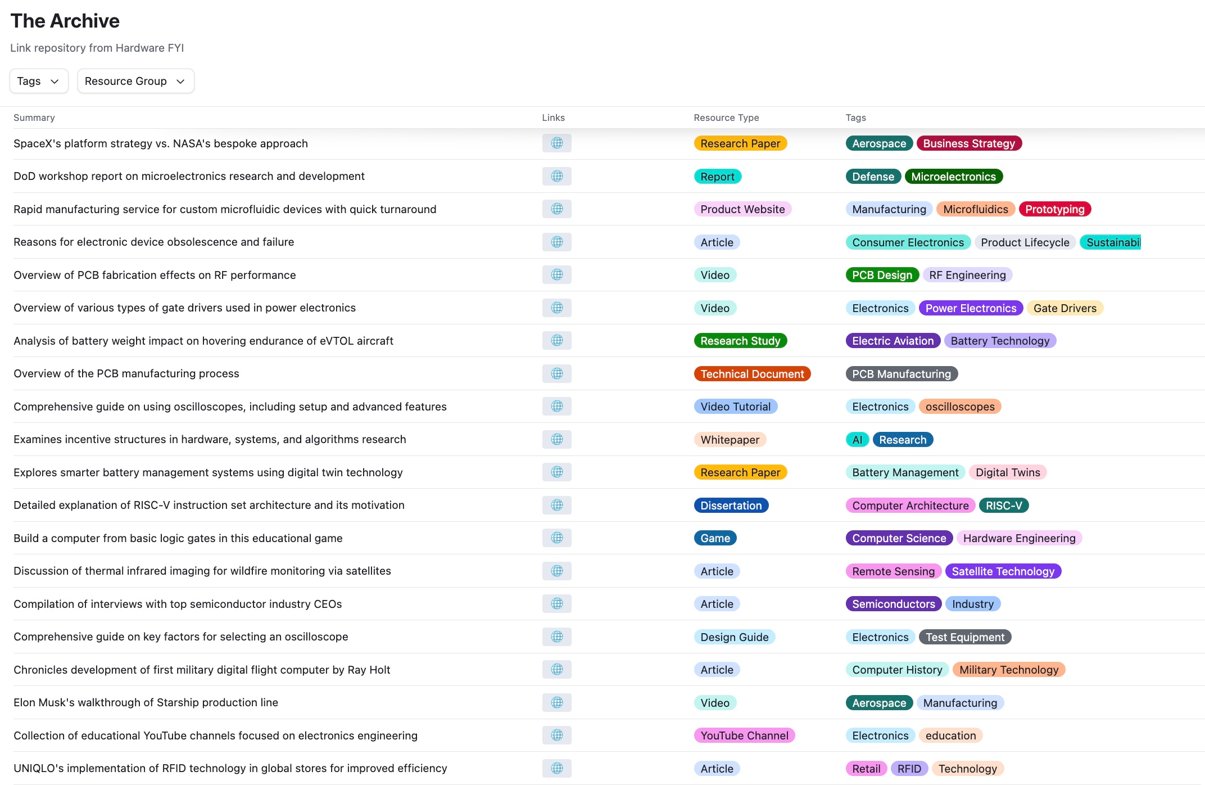
Task: Click globe link icon for DoD workshop report
Action: tap(556, 176)
